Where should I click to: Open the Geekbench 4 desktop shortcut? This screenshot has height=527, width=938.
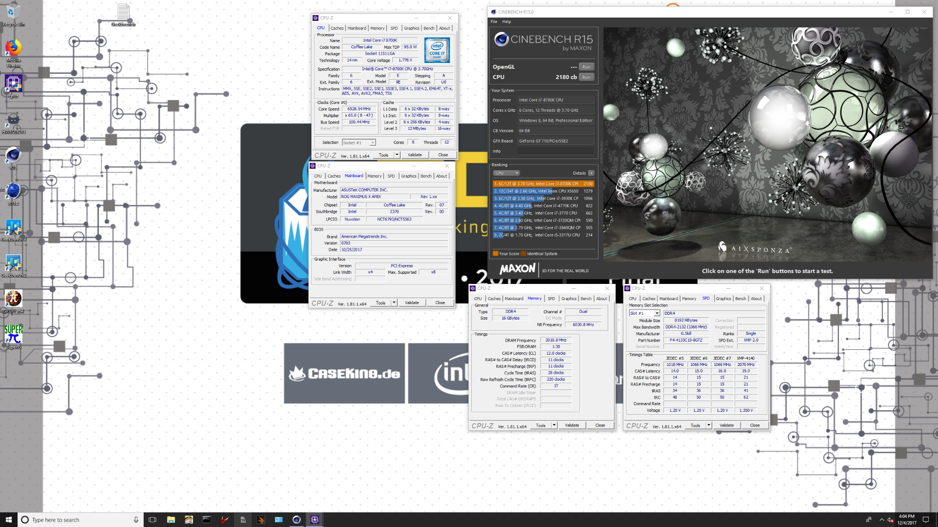13,230
